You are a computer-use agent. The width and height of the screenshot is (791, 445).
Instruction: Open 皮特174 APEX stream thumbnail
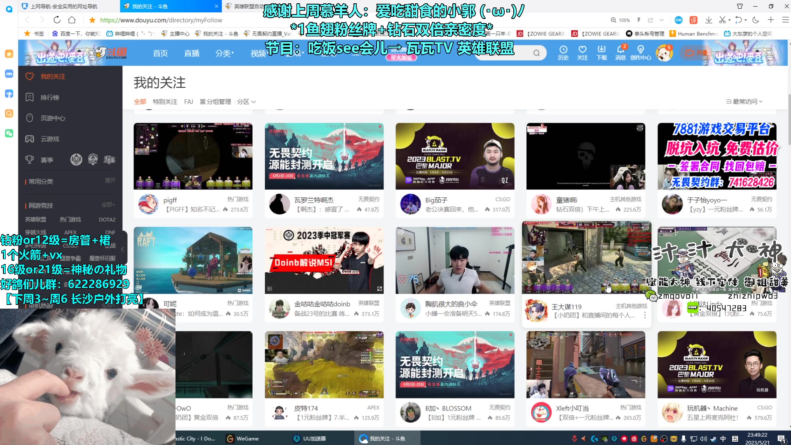[324, 364]
